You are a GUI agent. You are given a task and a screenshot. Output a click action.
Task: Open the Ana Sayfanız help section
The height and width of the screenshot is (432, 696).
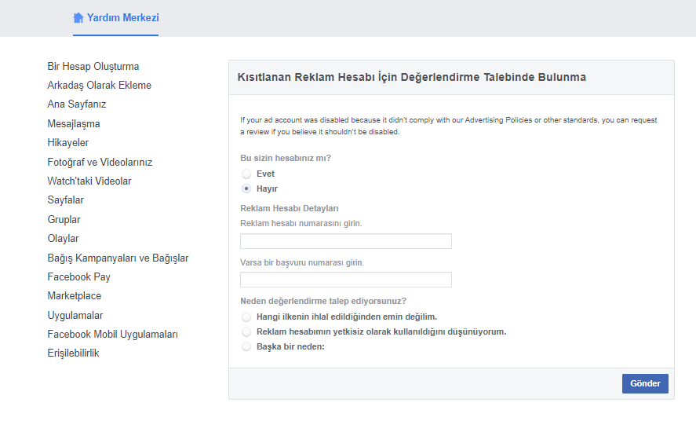(77, 104)
